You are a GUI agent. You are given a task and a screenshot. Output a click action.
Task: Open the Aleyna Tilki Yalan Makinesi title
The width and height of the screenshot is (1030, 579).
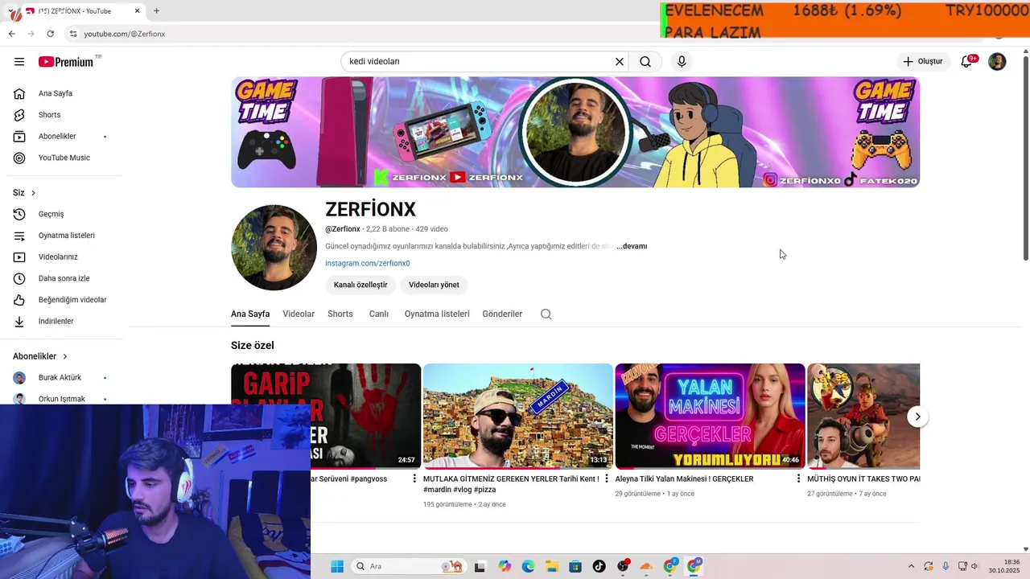pyautogui.click(x=684, y=478)
